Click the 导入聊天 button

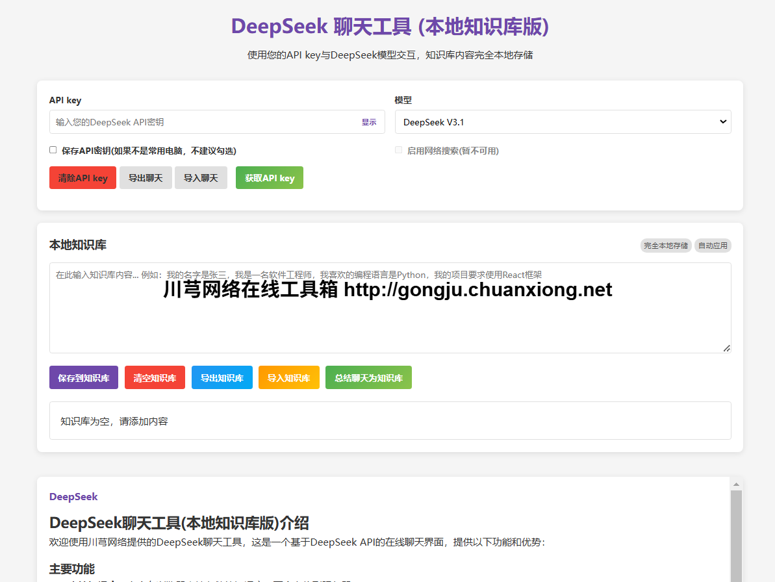click(201, 178)
